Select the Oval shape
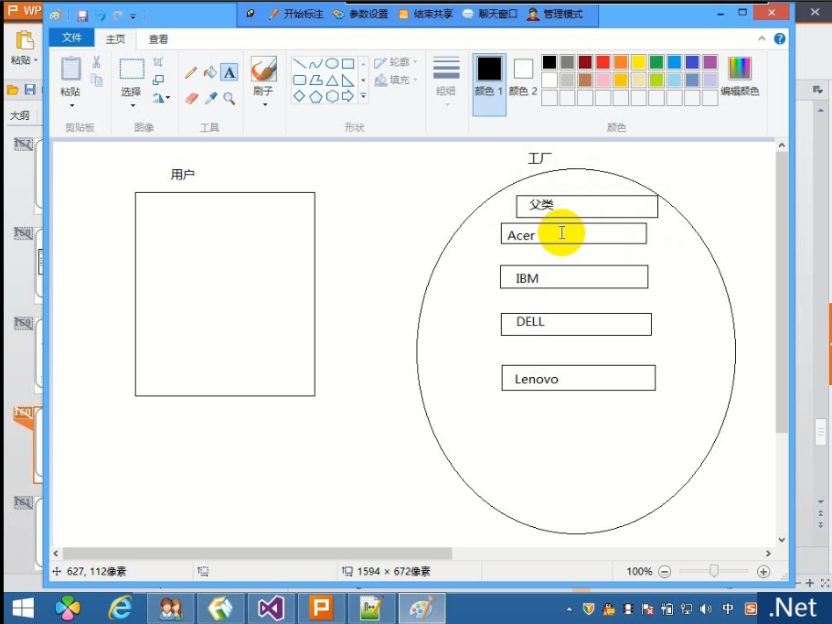 pos(332,64)
